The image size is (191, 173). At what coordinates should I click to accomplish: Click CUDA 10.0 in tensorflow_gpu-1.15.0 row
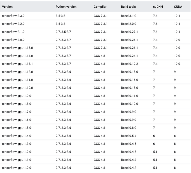[177, 48]
